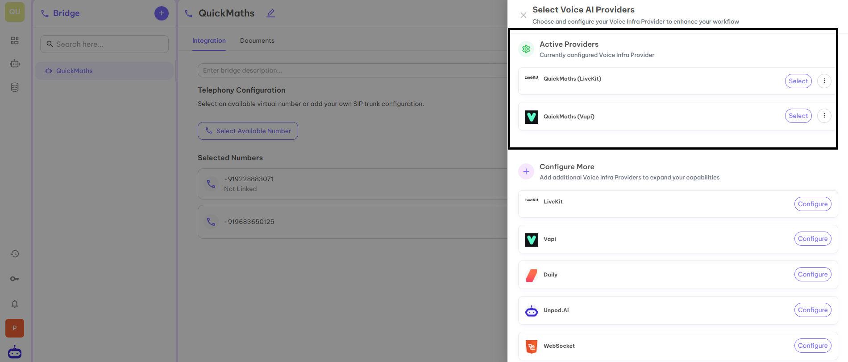The height and width of the screenshot is (362, 848).
Task: Configure the Daily provider
Action: [813, 274]
